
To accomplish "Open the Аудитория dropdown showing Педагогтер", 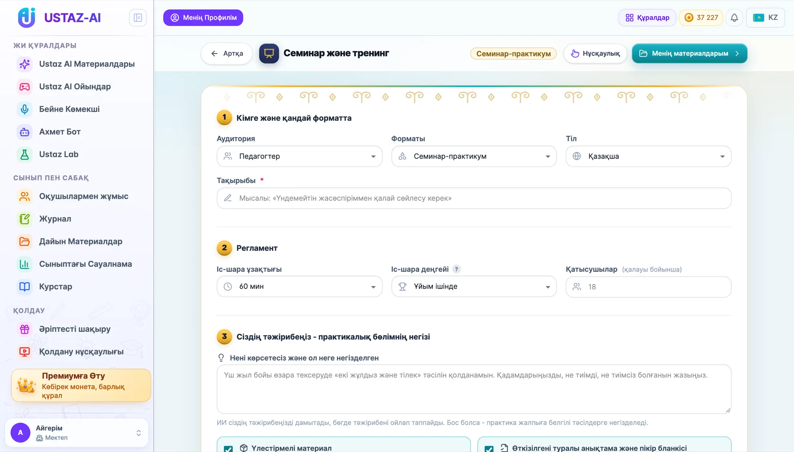I will click(x=299, y=156).
